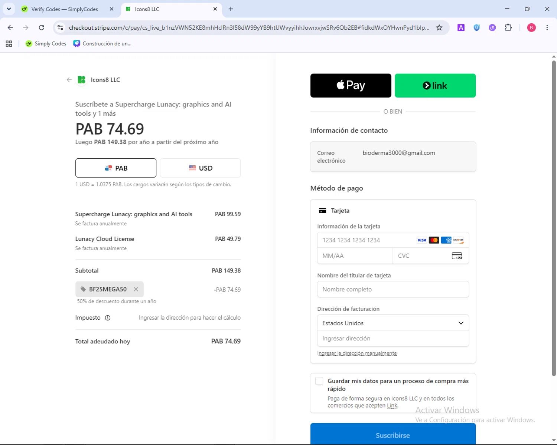Open the Link hyperlink in save-data text
Viewport: 557px width, 445px height.
pyautogui.click(x=392, y=406)
